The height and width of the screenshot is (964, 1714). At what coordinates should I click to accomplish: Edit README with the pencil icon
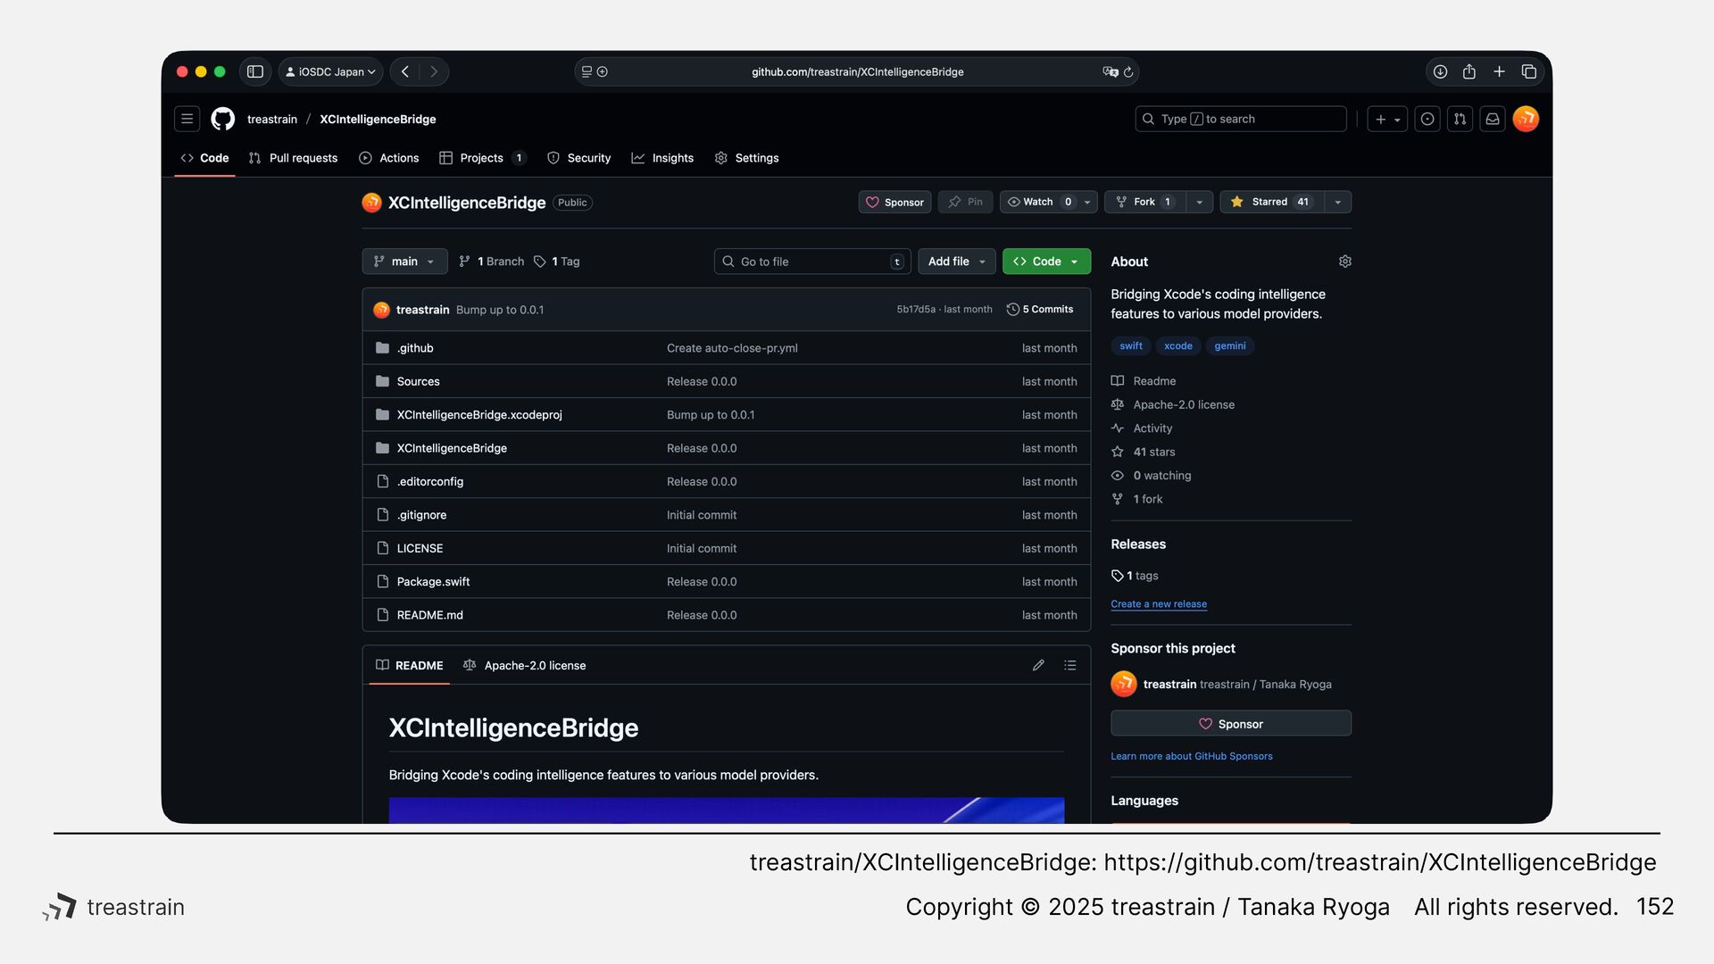pyautogui.click(x=1038, y=665)
